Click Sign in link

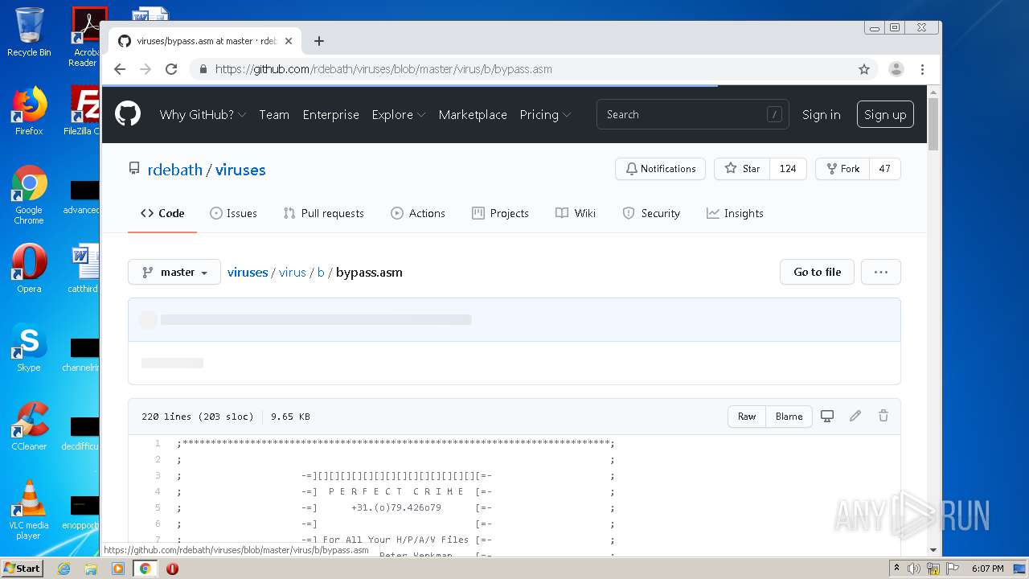tap(821, 114)
